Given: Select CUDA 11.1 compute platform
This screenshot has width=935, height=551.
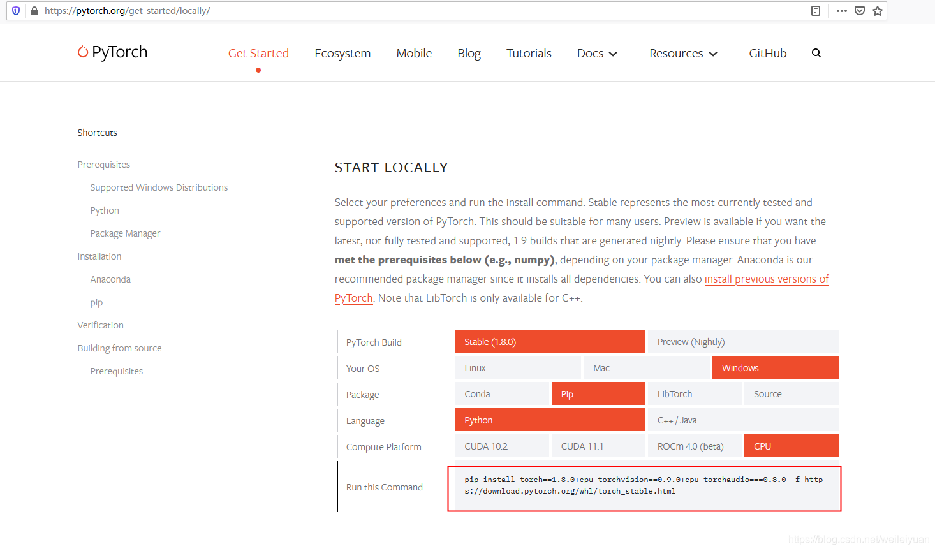Looking at the screenshot, I should [x=598, y=446].
